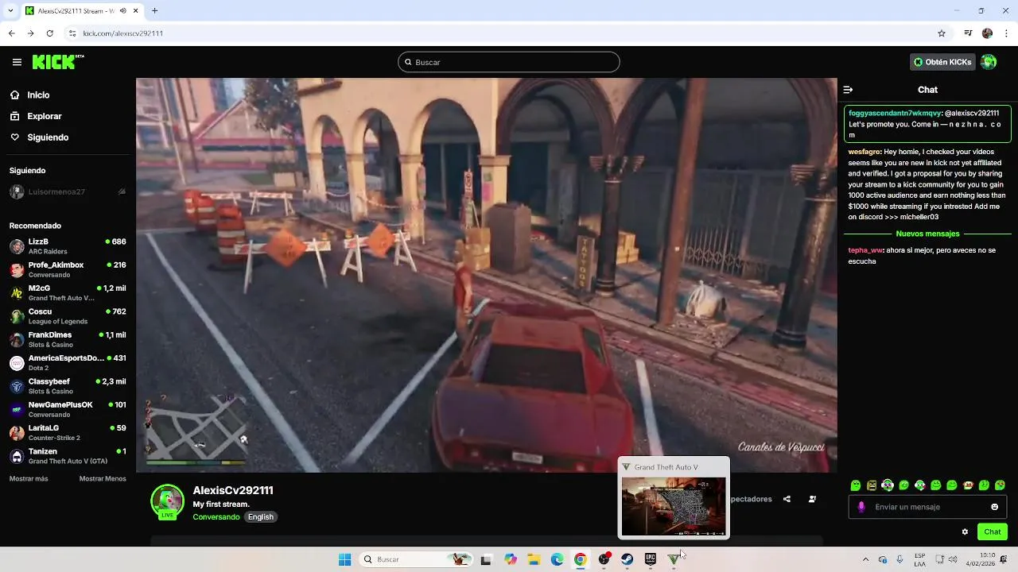Open OBS Studio from the taskbar

[604, 559]
